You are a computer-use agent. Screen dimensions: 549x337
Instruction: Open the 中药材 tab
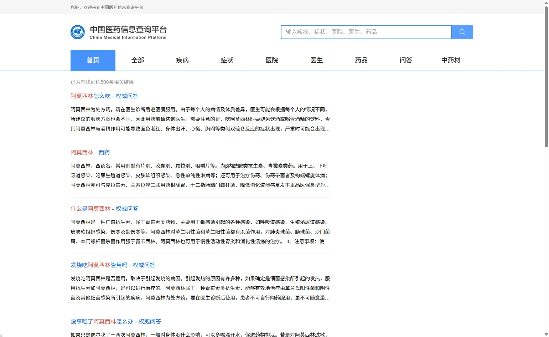click(451, 60)
